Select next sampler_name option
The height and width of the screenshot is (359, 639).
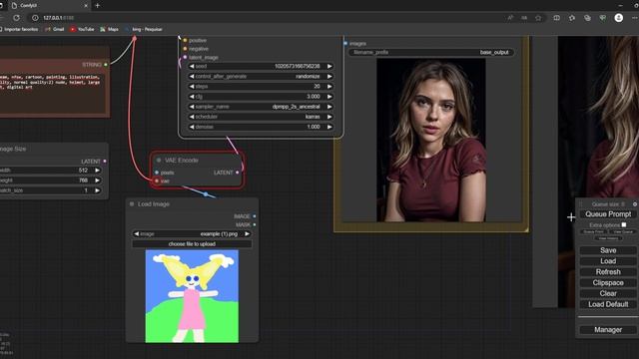pyautogui.click(x=329, y=107)
